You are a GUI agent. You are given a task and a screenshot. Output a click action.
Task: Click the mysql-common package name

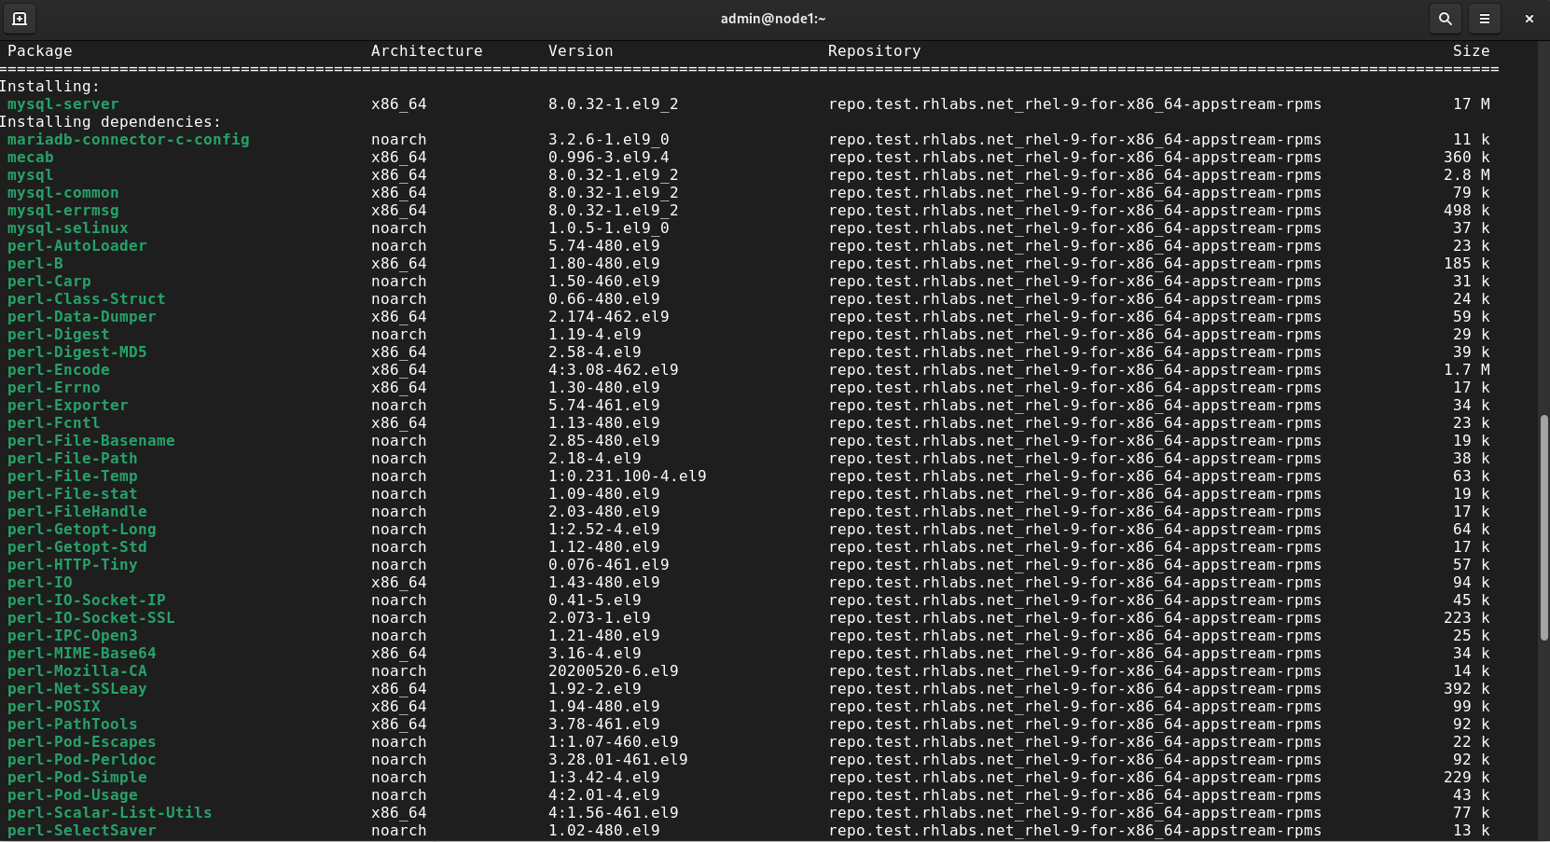[63, 193]
